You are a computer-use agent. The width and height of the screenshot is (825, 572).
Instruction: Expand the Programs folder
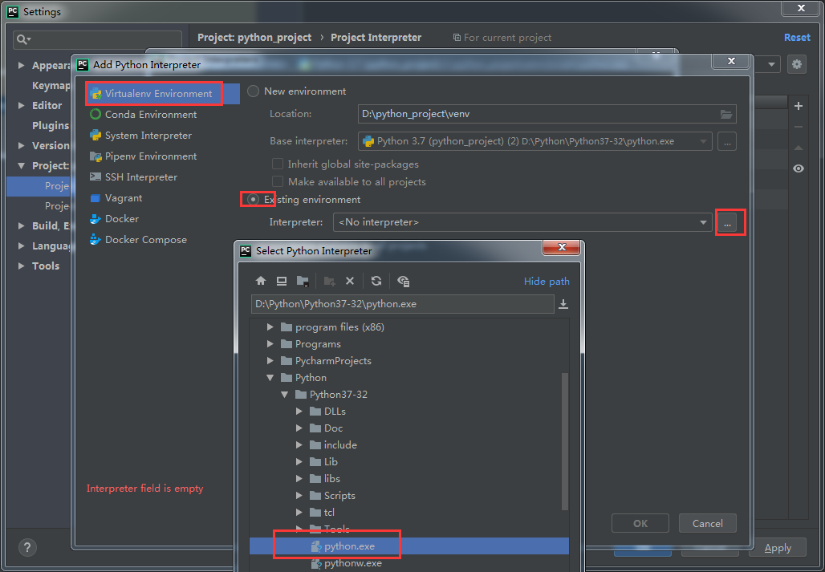point(270,344)
